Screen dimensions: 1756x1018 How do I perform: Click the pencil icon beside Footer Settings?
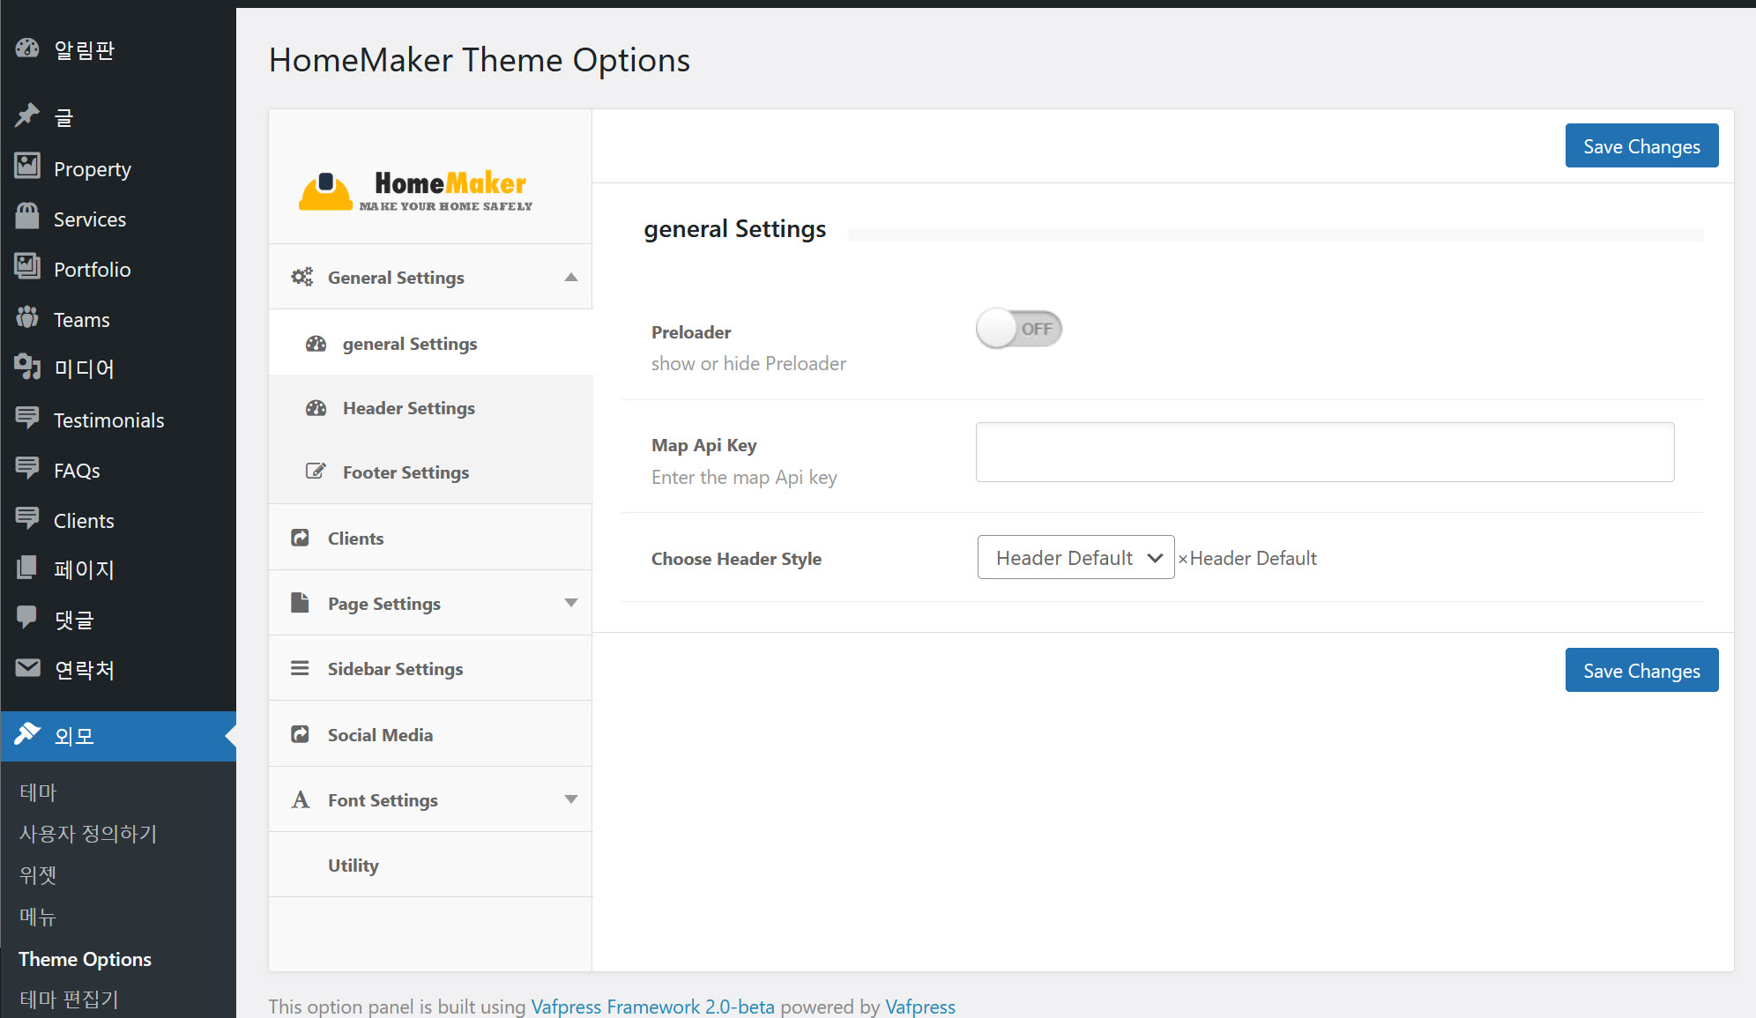tap(315, 471)
